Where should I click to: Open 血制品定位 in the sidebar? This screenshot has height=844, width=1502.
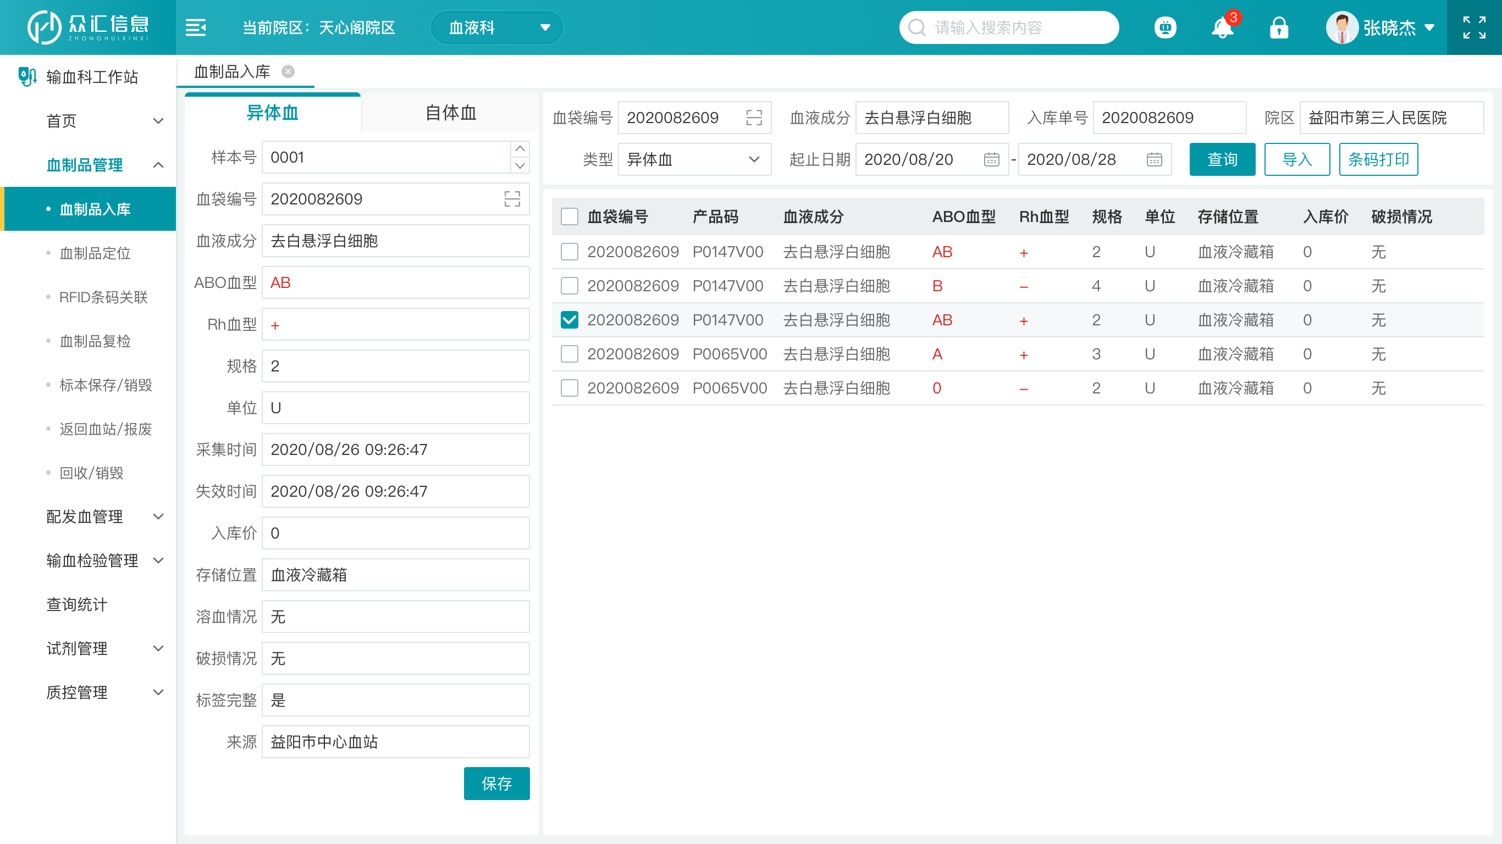(95, 253)
